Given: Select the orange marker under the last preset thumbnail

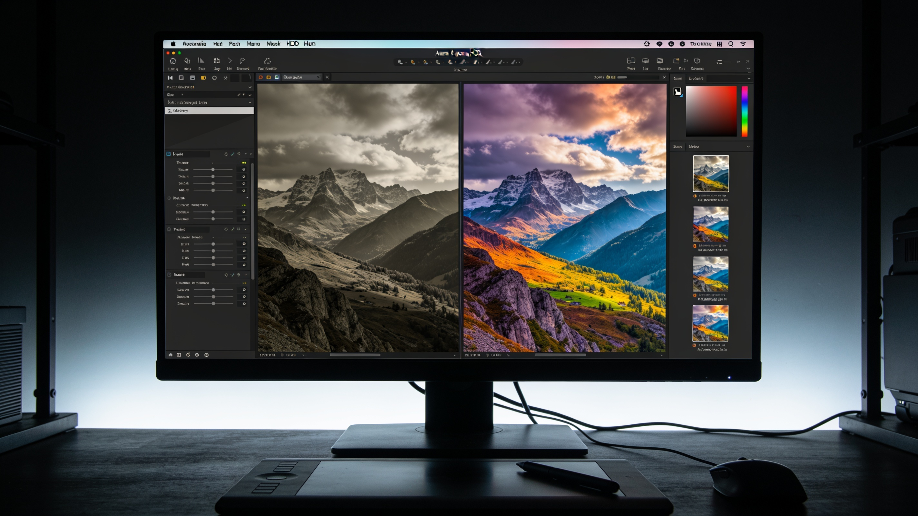Looking at the screenshot, I should pos(694,345).
